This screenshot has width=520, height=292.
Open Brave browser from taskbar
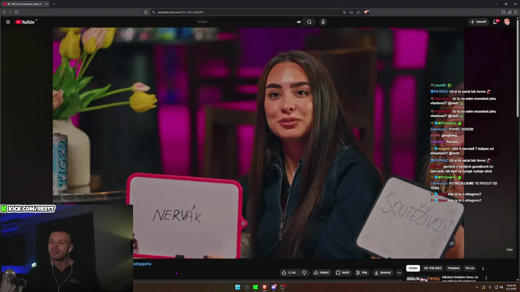264,287
